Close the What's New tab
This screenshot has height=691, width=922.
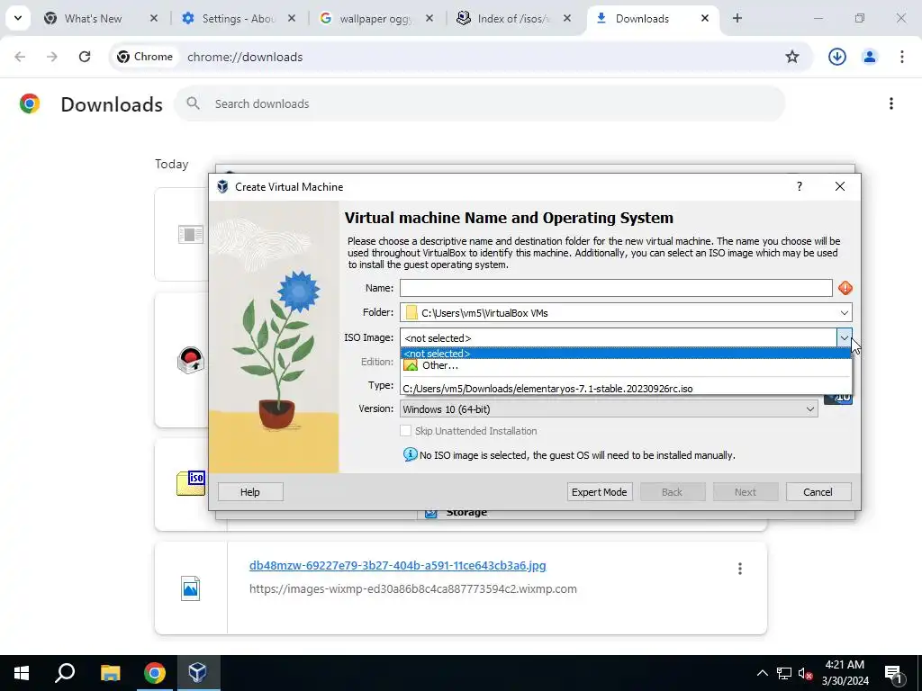(x=154, y=19)
